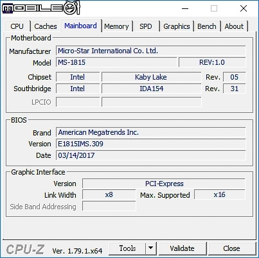This screenshot has height=258, width=259.
Task: Click the Kaby Lake chipset field
Action: (x=151, y=77)
